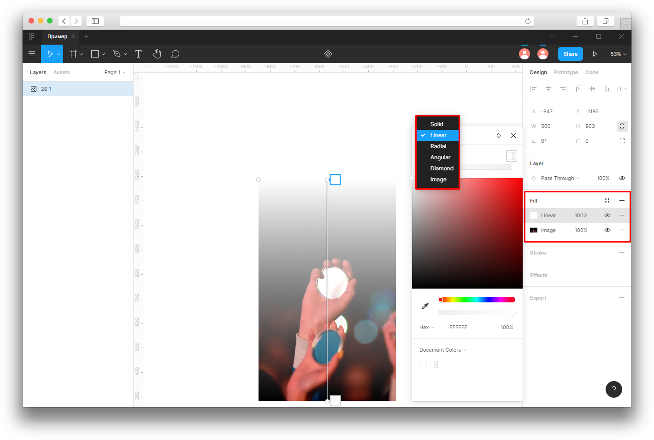Align top using the alignment icon

click(577, 89)
